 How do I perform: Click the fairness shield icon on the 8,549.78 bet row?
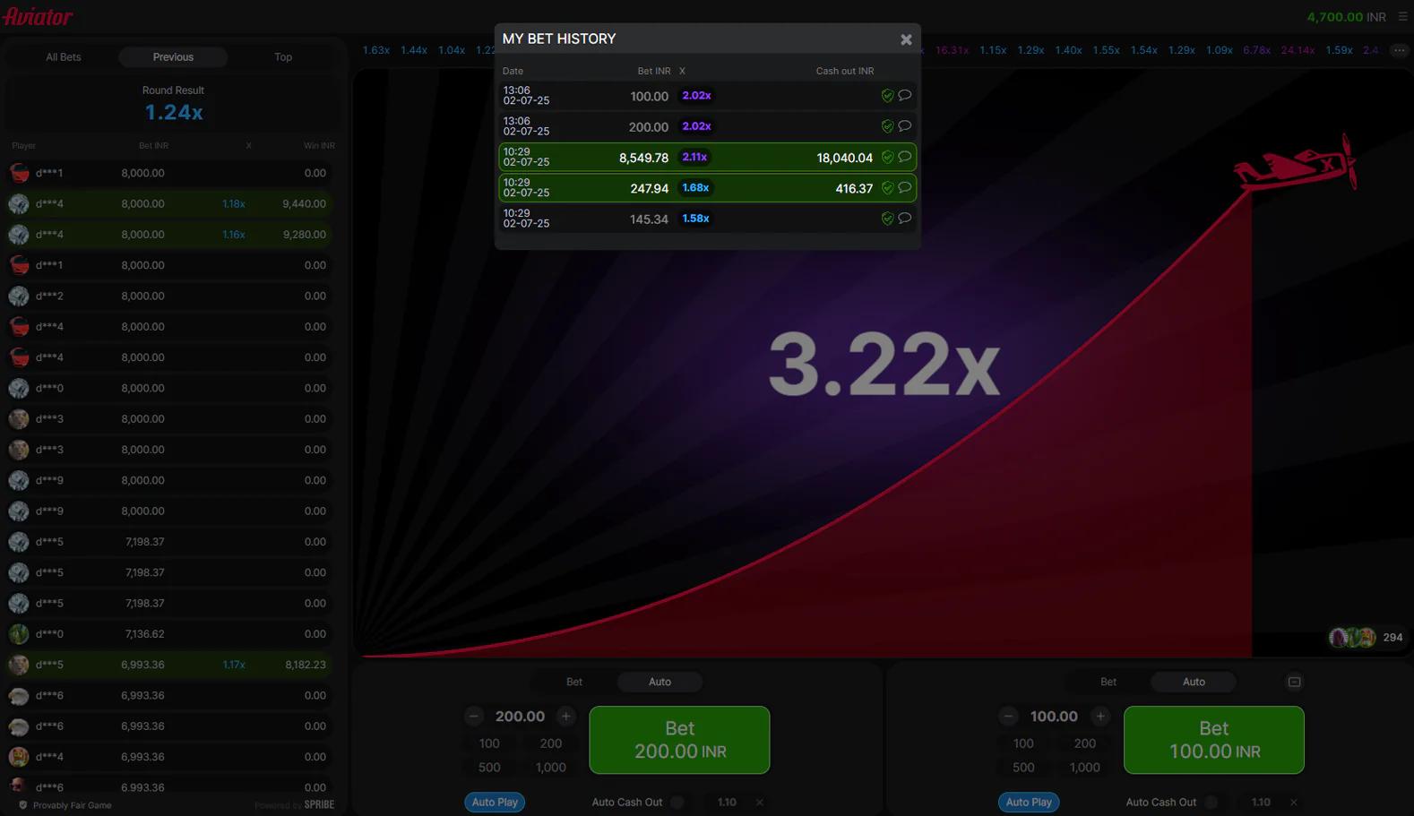click(x=887, y=158)
